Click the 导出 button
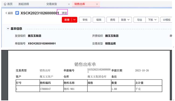 [x=139, y=20]
